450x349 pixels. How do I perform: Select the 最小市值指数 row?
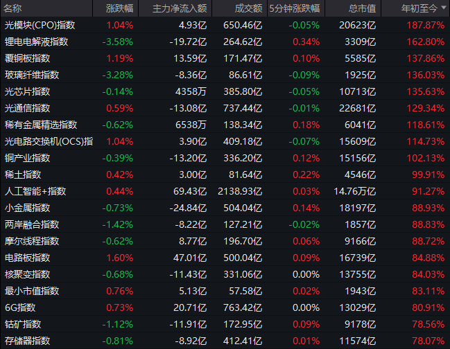click(x=32, y=291)
